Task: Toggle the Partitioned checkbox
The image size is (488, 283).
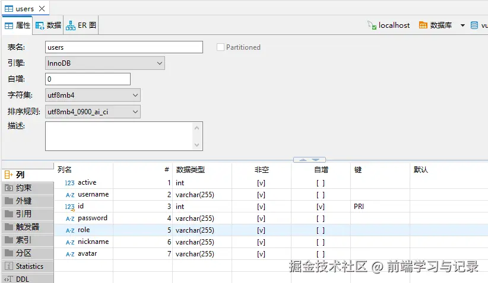Action: (x=220, y=47)
